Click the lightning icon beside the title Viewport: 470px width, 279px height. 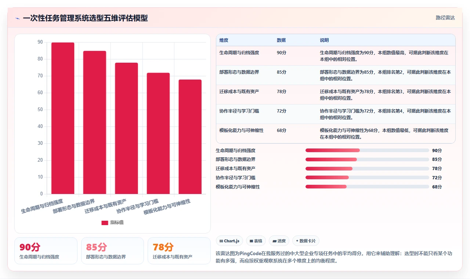pyautogui.click(x=17, y=18)
